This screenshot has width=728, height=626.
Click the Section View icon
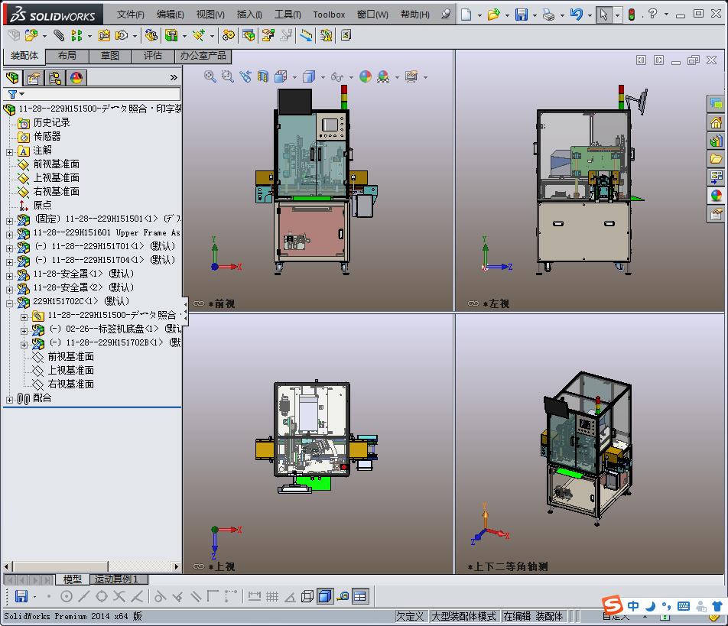(263, 76)
